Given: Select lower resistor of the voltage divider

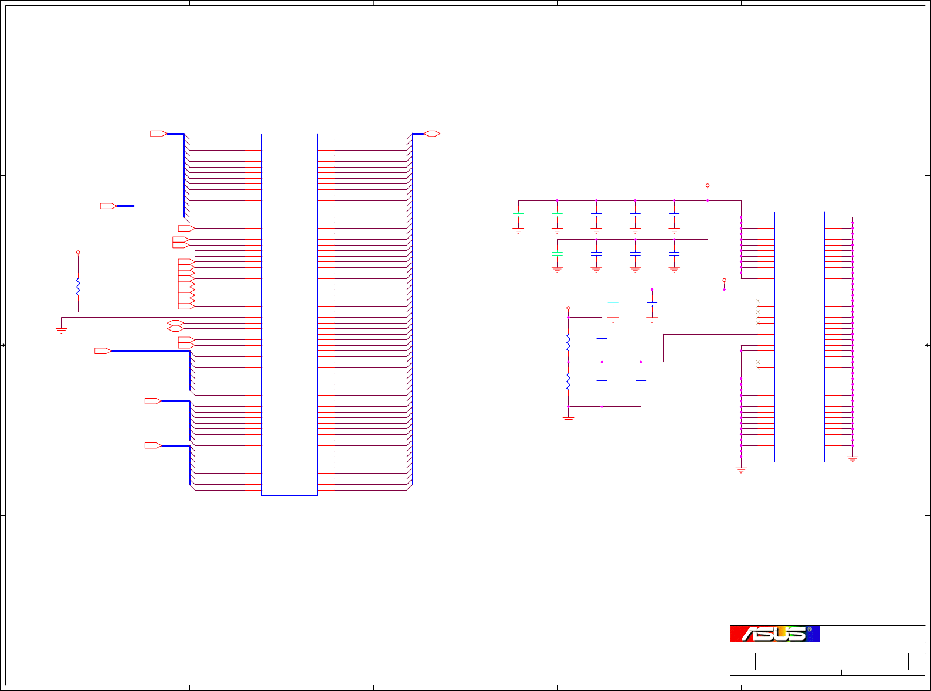Looking at the screenshot, I should point(568,382).
